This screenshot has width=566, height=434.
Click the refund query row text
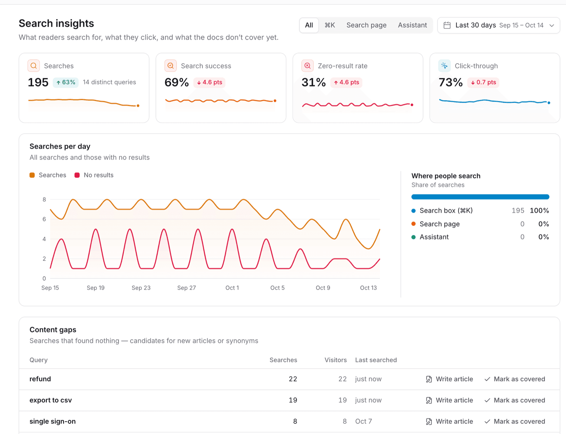point(40,379)
